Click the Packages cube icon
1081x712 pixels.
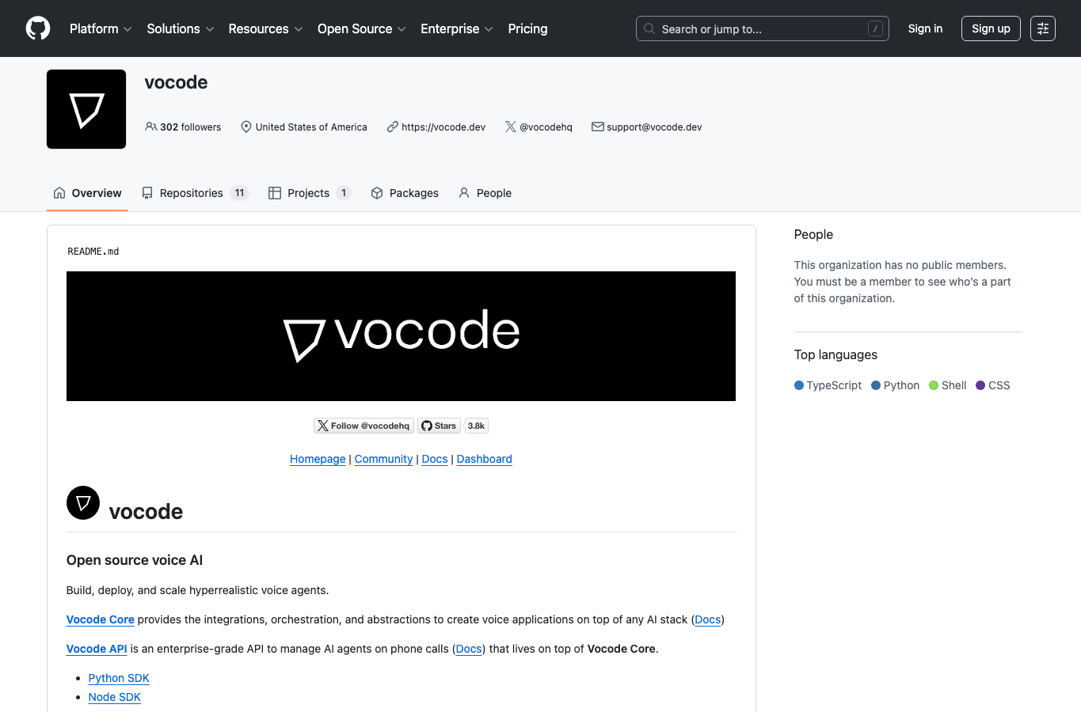[x=377, y=193]
